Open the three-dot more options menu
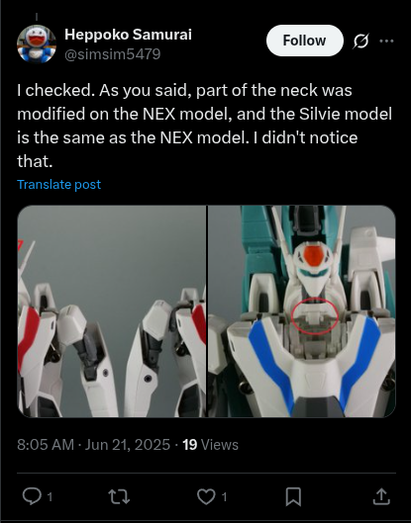Image resolution: width=411 pixels, height=523 pixels. [x=386, y=41]
